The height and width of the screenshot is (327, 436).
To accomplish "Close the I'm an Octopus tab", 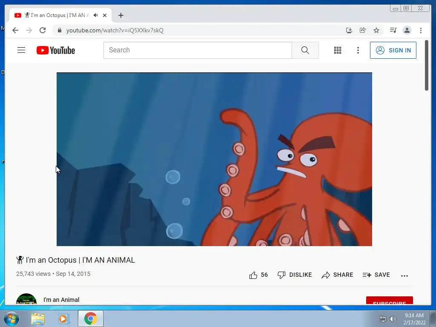I will (105, 15).
